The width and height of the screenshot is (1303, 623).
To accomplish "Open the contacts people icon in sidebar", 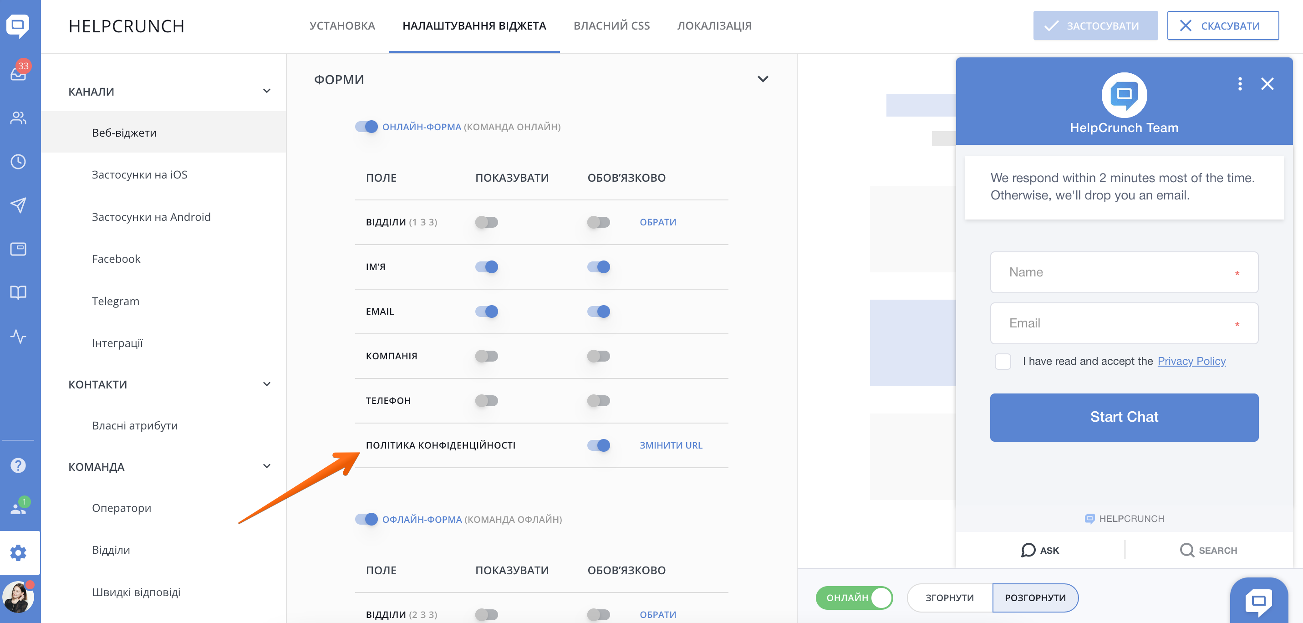I will click(x=18, y=118).
